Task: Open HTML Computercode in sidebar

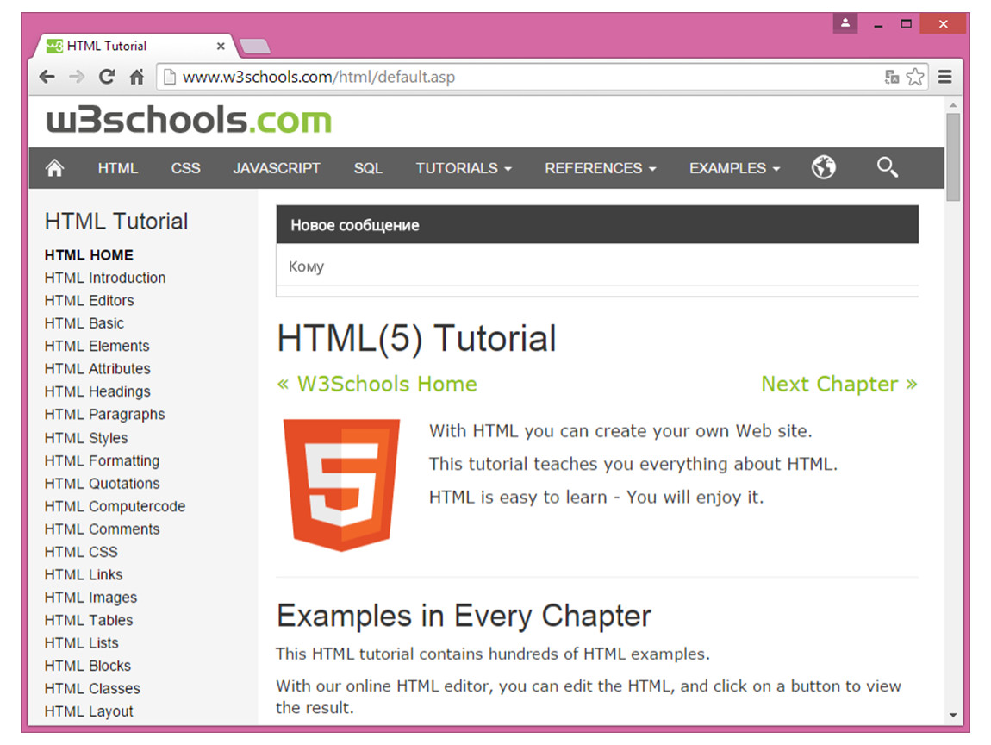Action: point(115,506)
